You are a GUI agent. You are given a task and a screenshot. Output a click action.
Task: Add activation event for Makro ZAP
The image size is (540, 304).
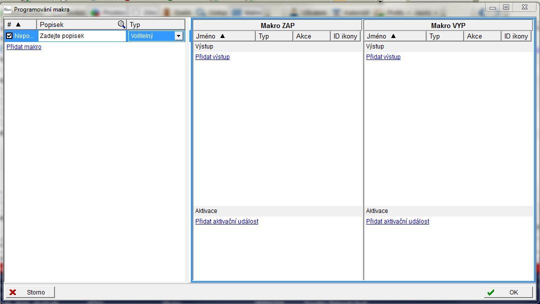click(227, 221)
